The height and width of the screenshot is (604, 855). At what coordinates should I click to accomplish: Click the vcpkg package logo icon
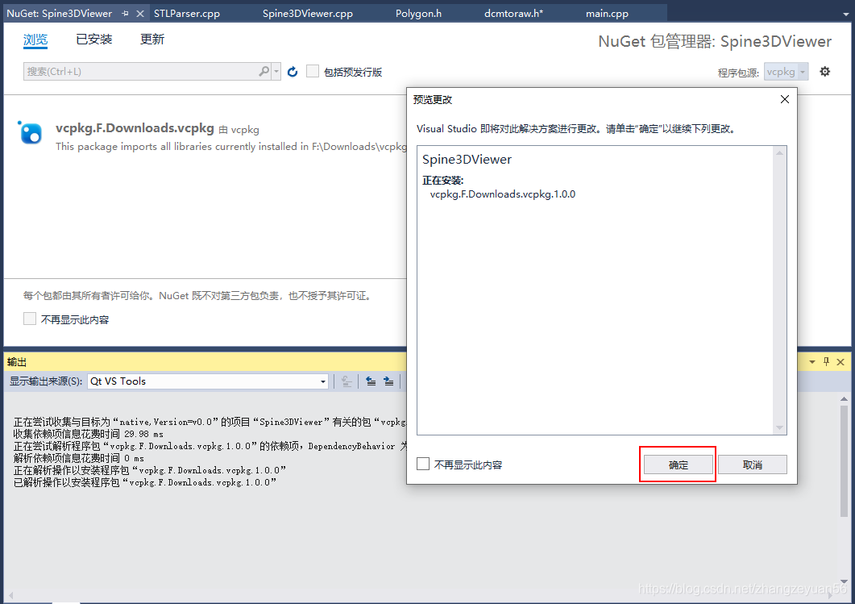pyautogui.click(x=30, y=133)
